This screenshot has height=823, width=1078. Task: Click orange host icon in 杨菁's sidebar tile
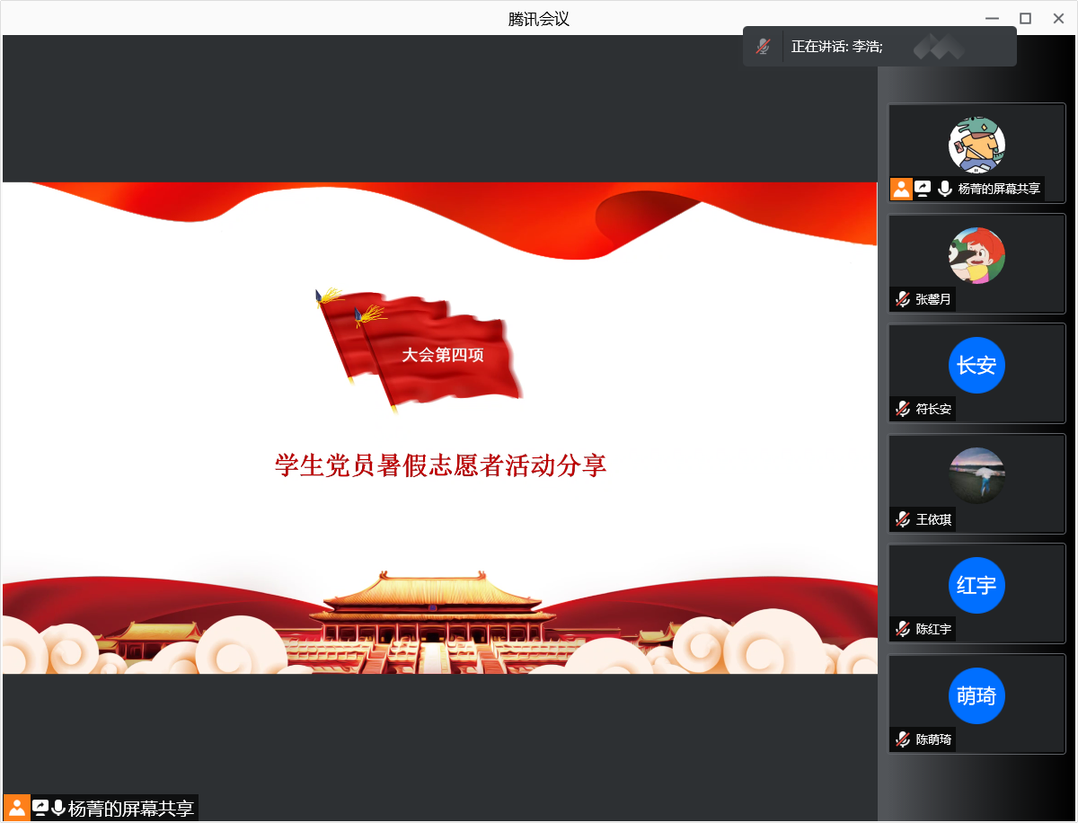click(901, 189)
